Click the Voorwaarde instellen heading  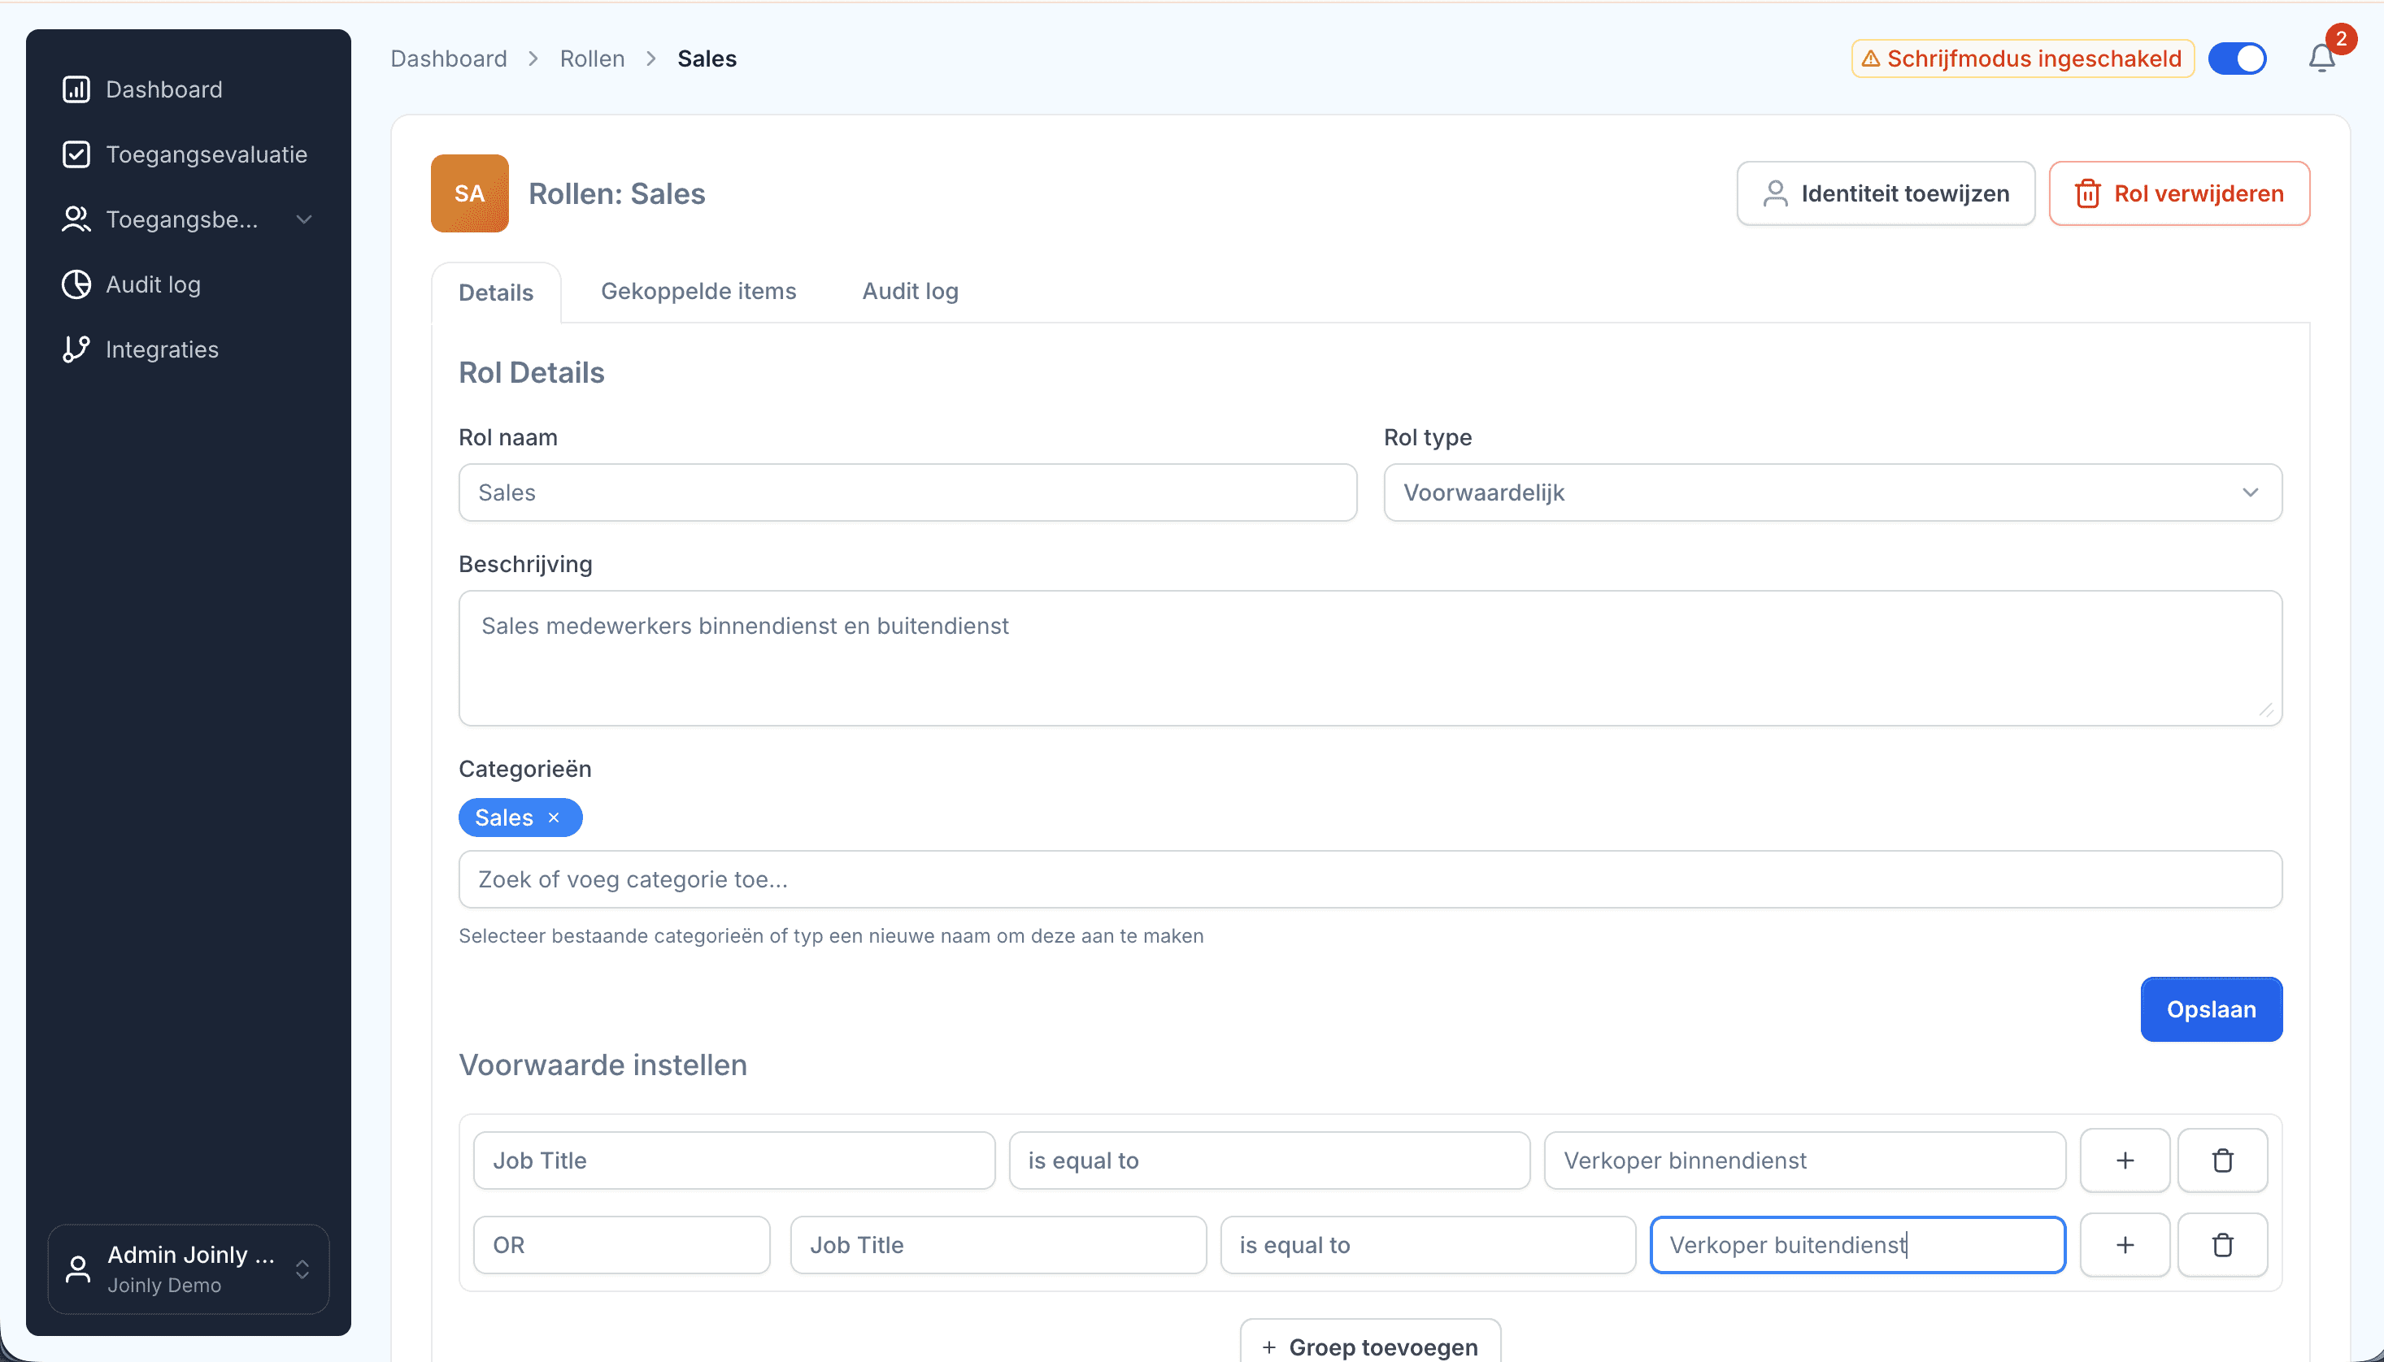603,1065
